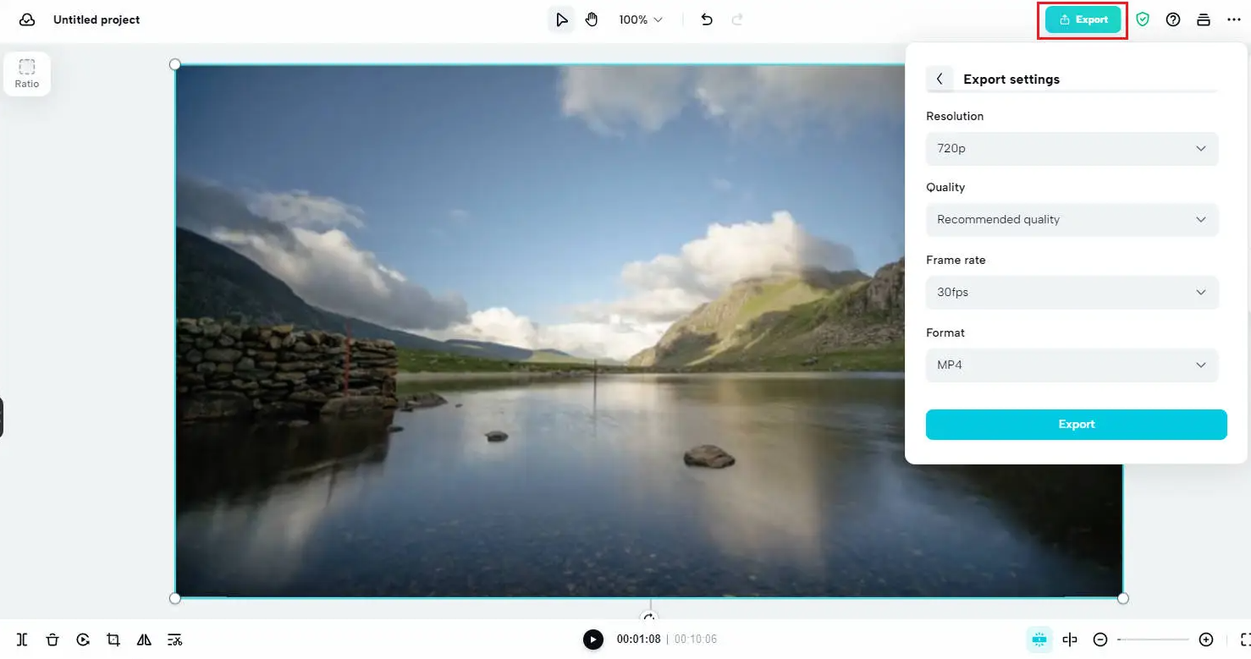Open the Speed adjustment tool

coord(83,640)
